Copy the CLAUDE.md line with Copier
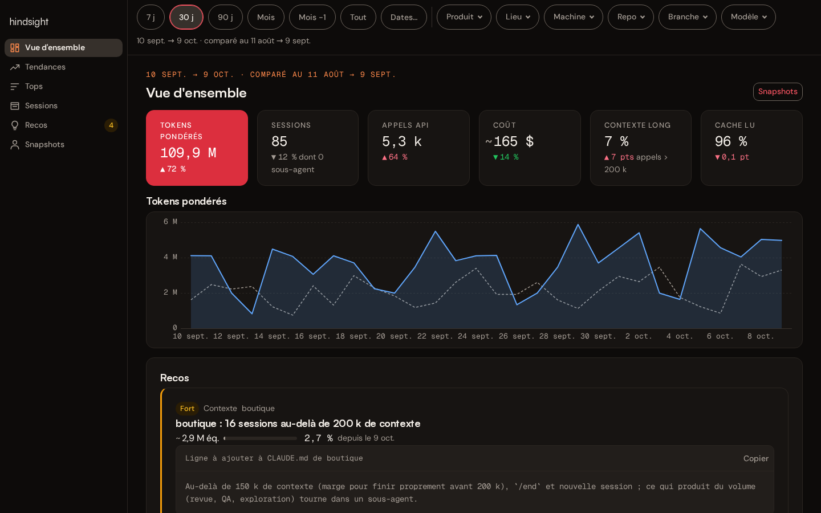Image resolution: width=821 pixels, height=513 pixels. click(x=756, y=458)
